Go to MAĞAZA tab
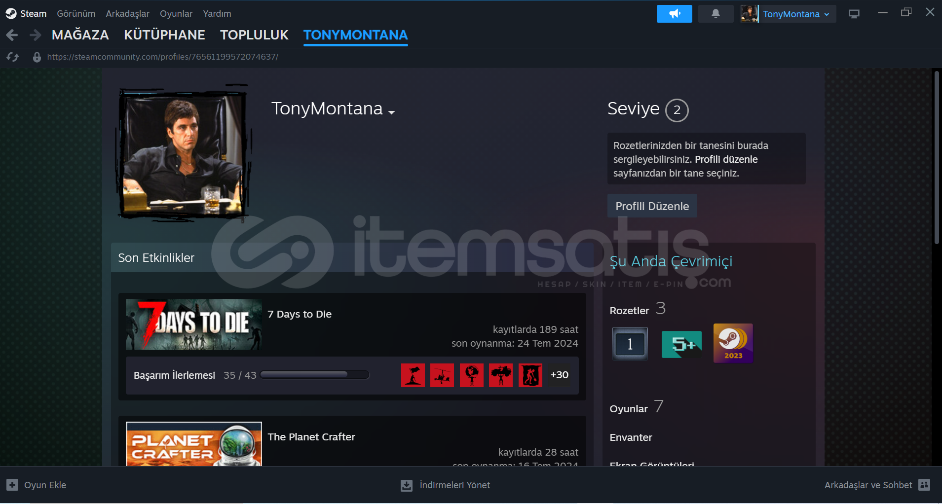The height and width of the screenshot is (504, 942). pyautogui.click(x=80, y=35)
